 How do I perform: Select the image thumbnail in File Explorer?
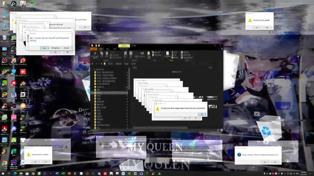213,106
